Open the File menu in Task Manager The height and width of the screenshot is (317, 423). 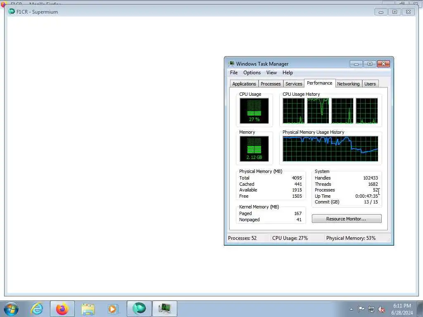point(234,73)
